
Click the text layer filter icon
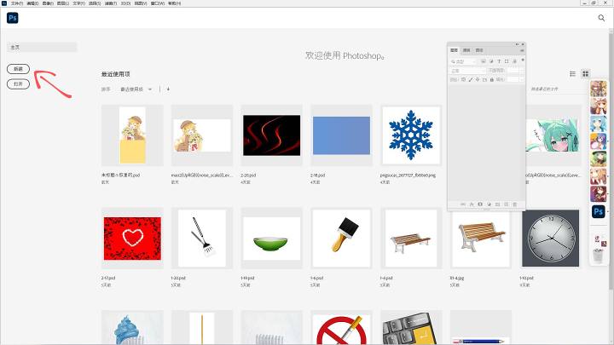[x=499, y=61]
